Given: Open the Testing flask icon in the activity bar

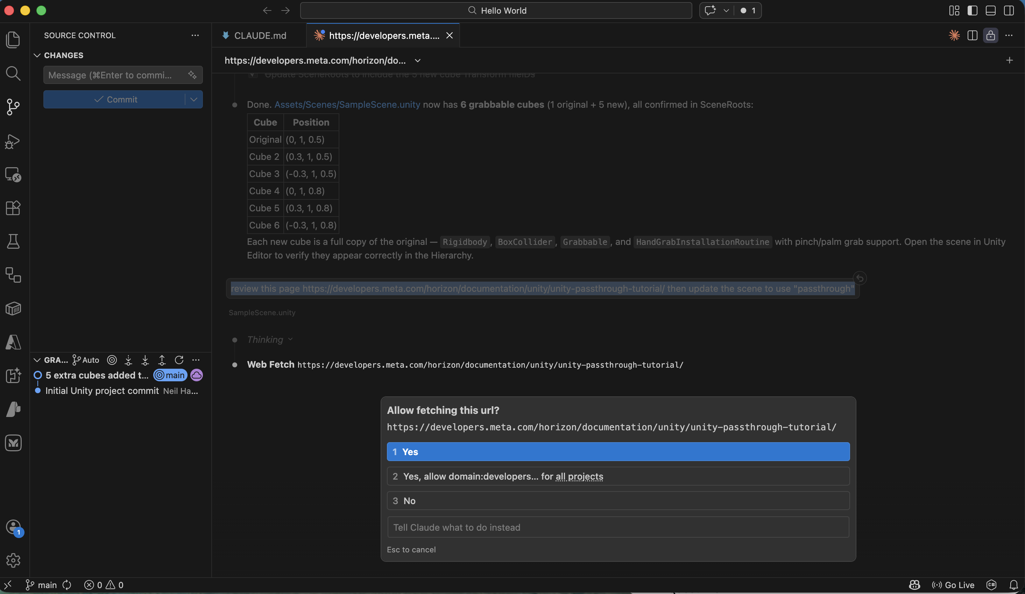Looking at the screenshot, I should (13, 242).
